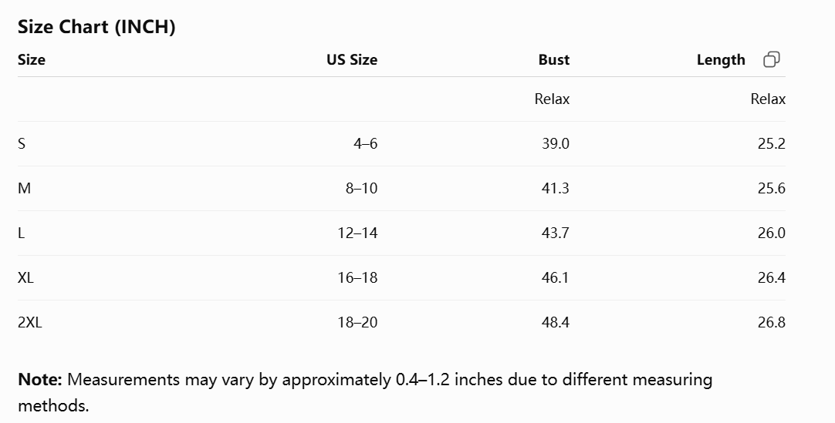The height and width of the screenshot is (423, 835).
Task: Select the US Size column header
Action: point(352,59)
